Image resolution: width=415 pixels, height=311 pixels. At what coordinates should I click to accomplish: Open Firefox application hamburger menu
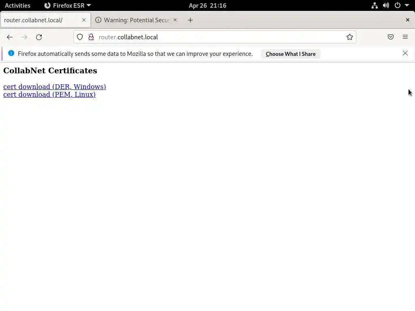click(405, 37)
